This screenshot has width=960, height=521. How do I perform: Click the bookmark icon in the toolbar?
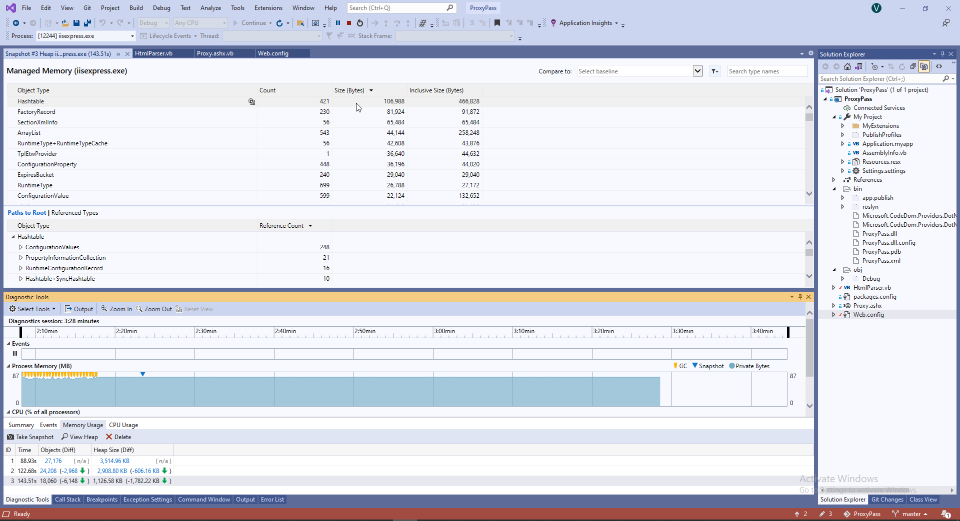click(497, 23)
